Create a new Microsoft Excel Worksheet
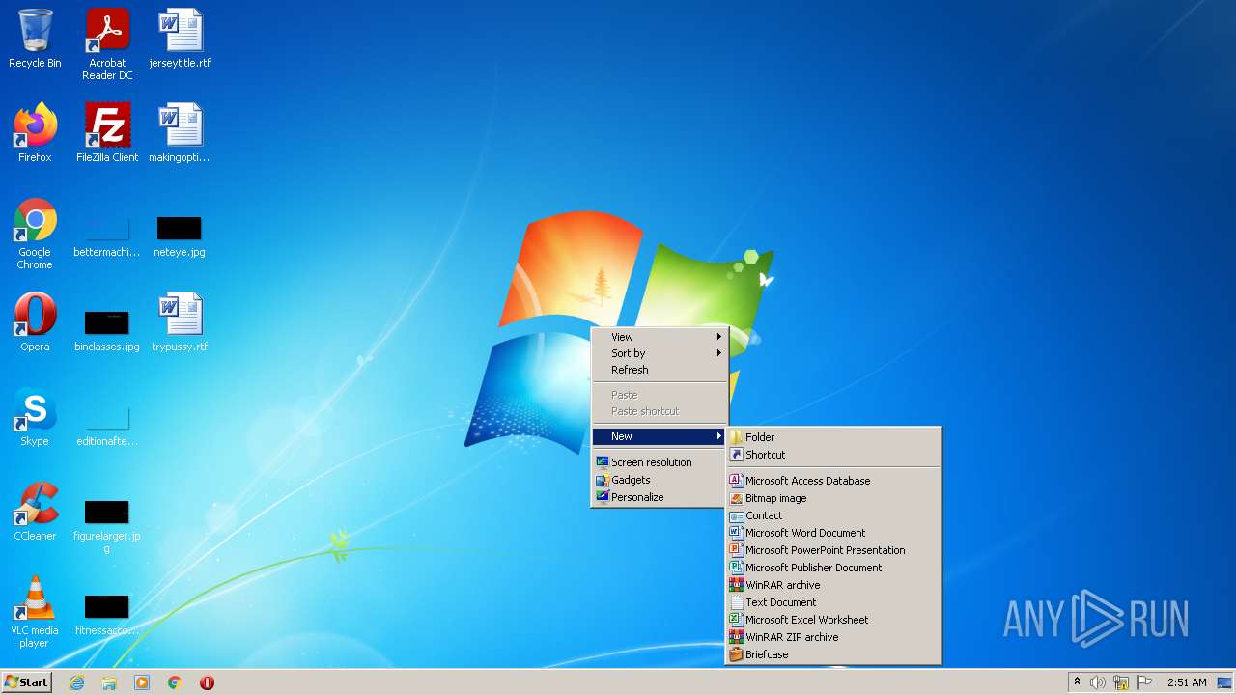The width and height of the screenshot is (1236, 695). click(833, 620)
